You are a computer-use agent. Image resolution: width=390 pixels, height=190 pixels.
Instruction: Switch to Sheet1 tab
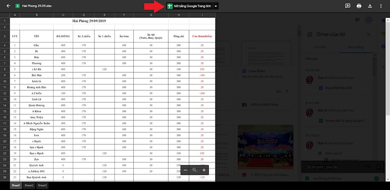(x=16, y=185)
